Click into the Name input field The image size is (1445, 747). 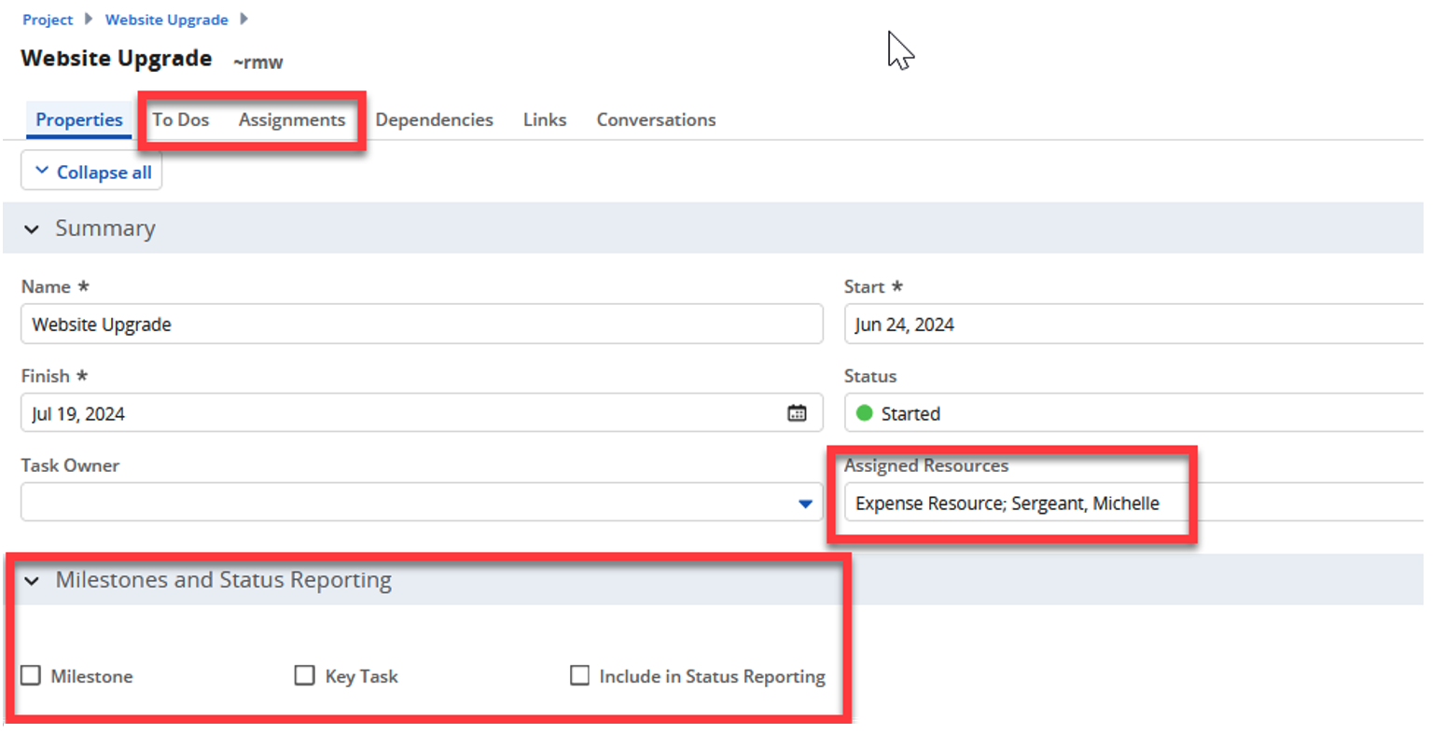tap(422, 324)
